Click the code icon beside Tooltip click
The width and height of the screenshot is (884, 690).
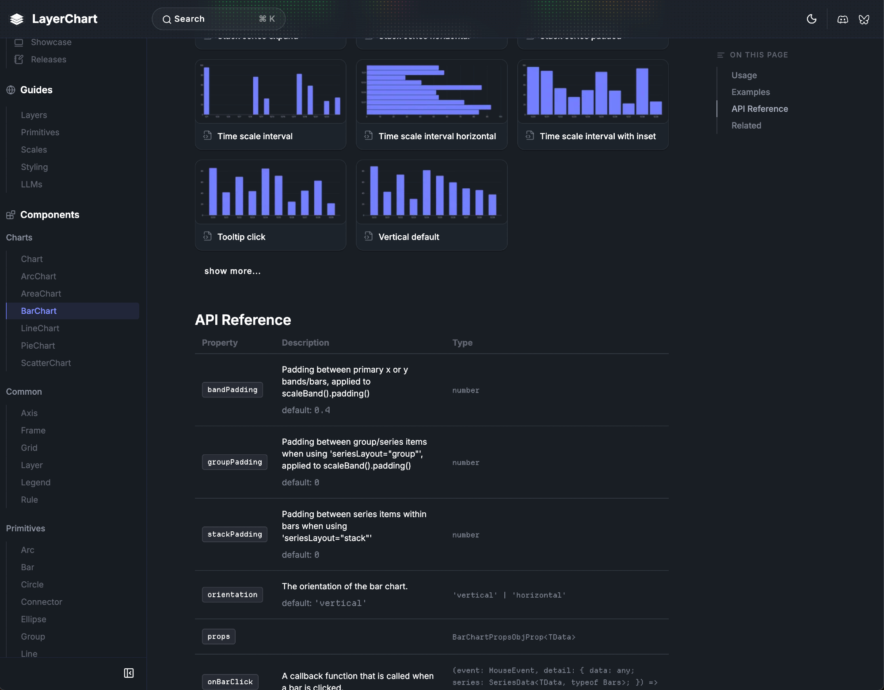(x=207, y=236)
